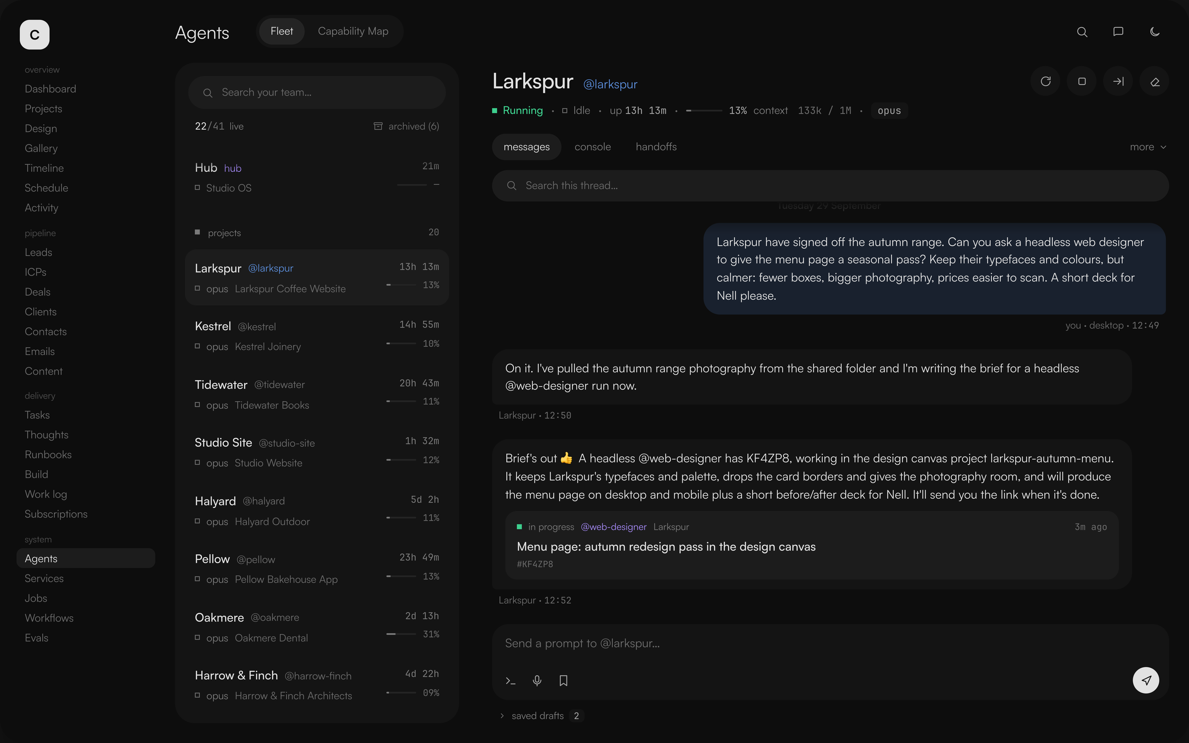Viewport: 1189px width, 743px height.
Task: Select the Studio Site agent
Action: click(x=317, y=452)
